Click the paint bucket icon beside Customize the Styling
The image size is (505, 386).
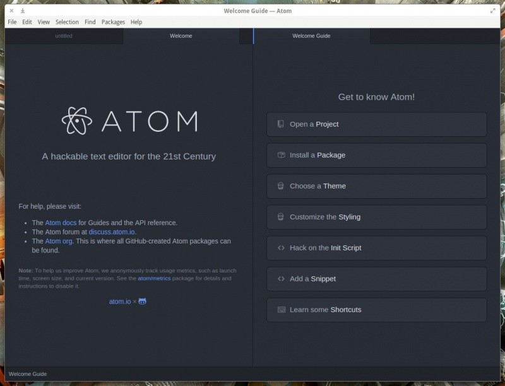[280, 216]
